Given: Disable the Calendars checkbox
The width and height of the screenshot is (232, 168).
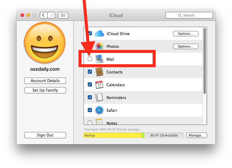Looking at the screenshot, I should 90,84.
